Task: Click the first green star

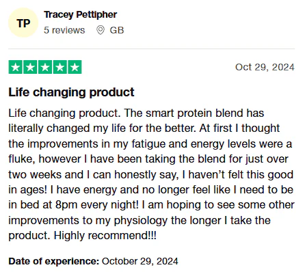Action: point(16,67)
